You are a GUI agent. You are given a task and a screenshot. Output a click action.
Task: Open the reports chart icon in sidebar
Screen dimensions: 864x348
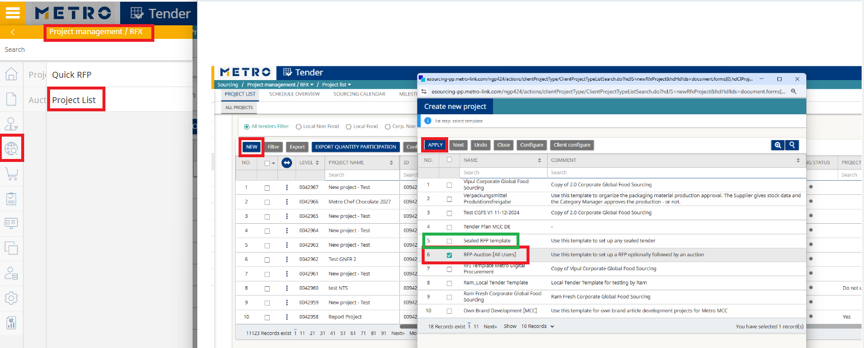[x=11, y=323]
